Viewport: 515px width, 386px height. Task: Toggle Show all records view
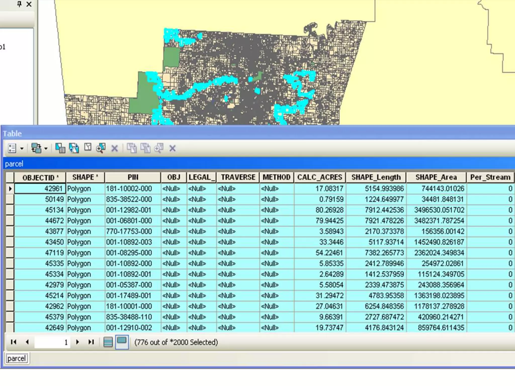coord(108,342)
